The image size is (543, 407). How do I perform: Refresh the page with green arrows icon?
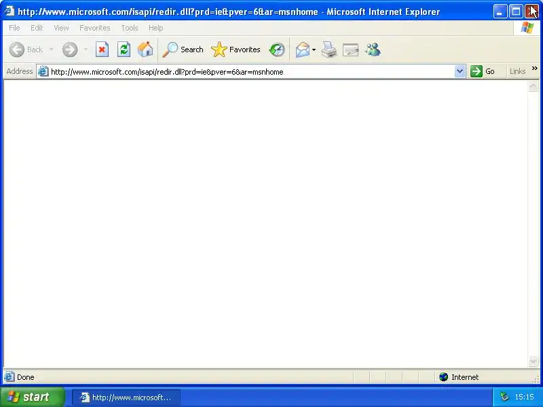(x=124, y=50)
